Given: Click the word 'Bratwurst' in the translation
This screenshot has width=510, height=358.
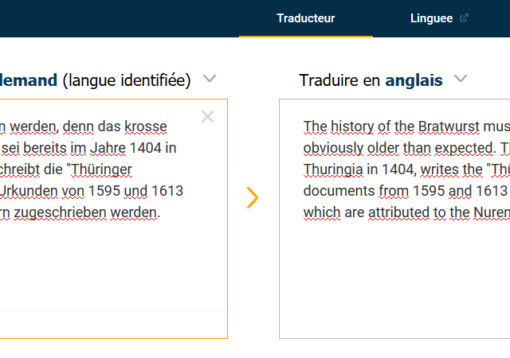Looking at the screenshot, I should pos(449,126).
